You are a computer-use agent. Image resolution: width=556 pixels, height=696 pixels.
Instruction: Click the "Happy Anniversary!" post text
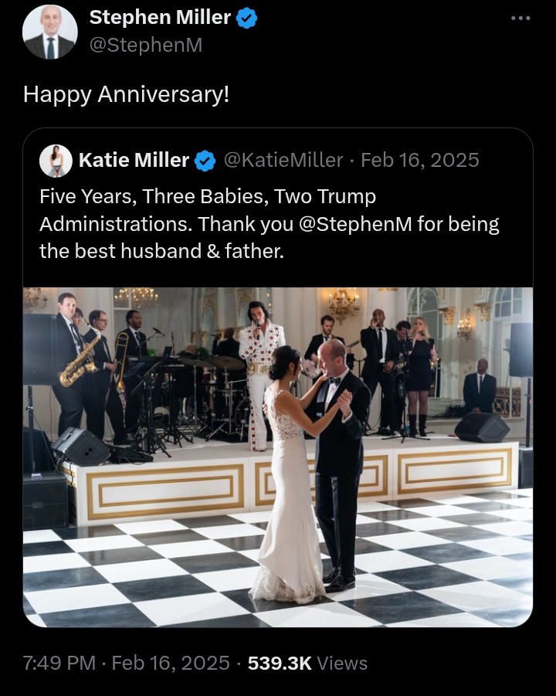pos(127,94)
